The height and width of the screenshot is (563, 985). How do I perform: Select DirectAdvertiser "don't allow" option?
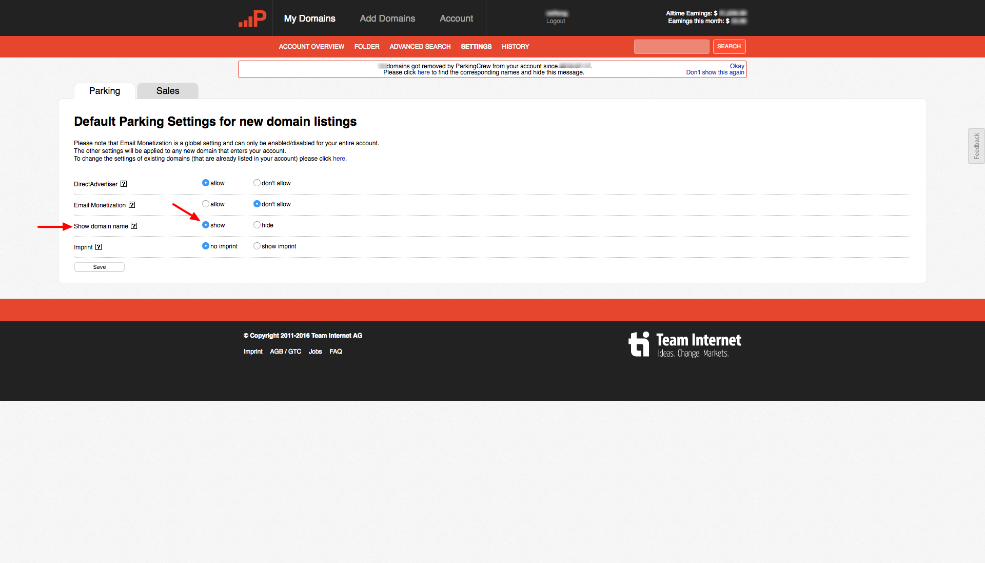coord(257,183)
